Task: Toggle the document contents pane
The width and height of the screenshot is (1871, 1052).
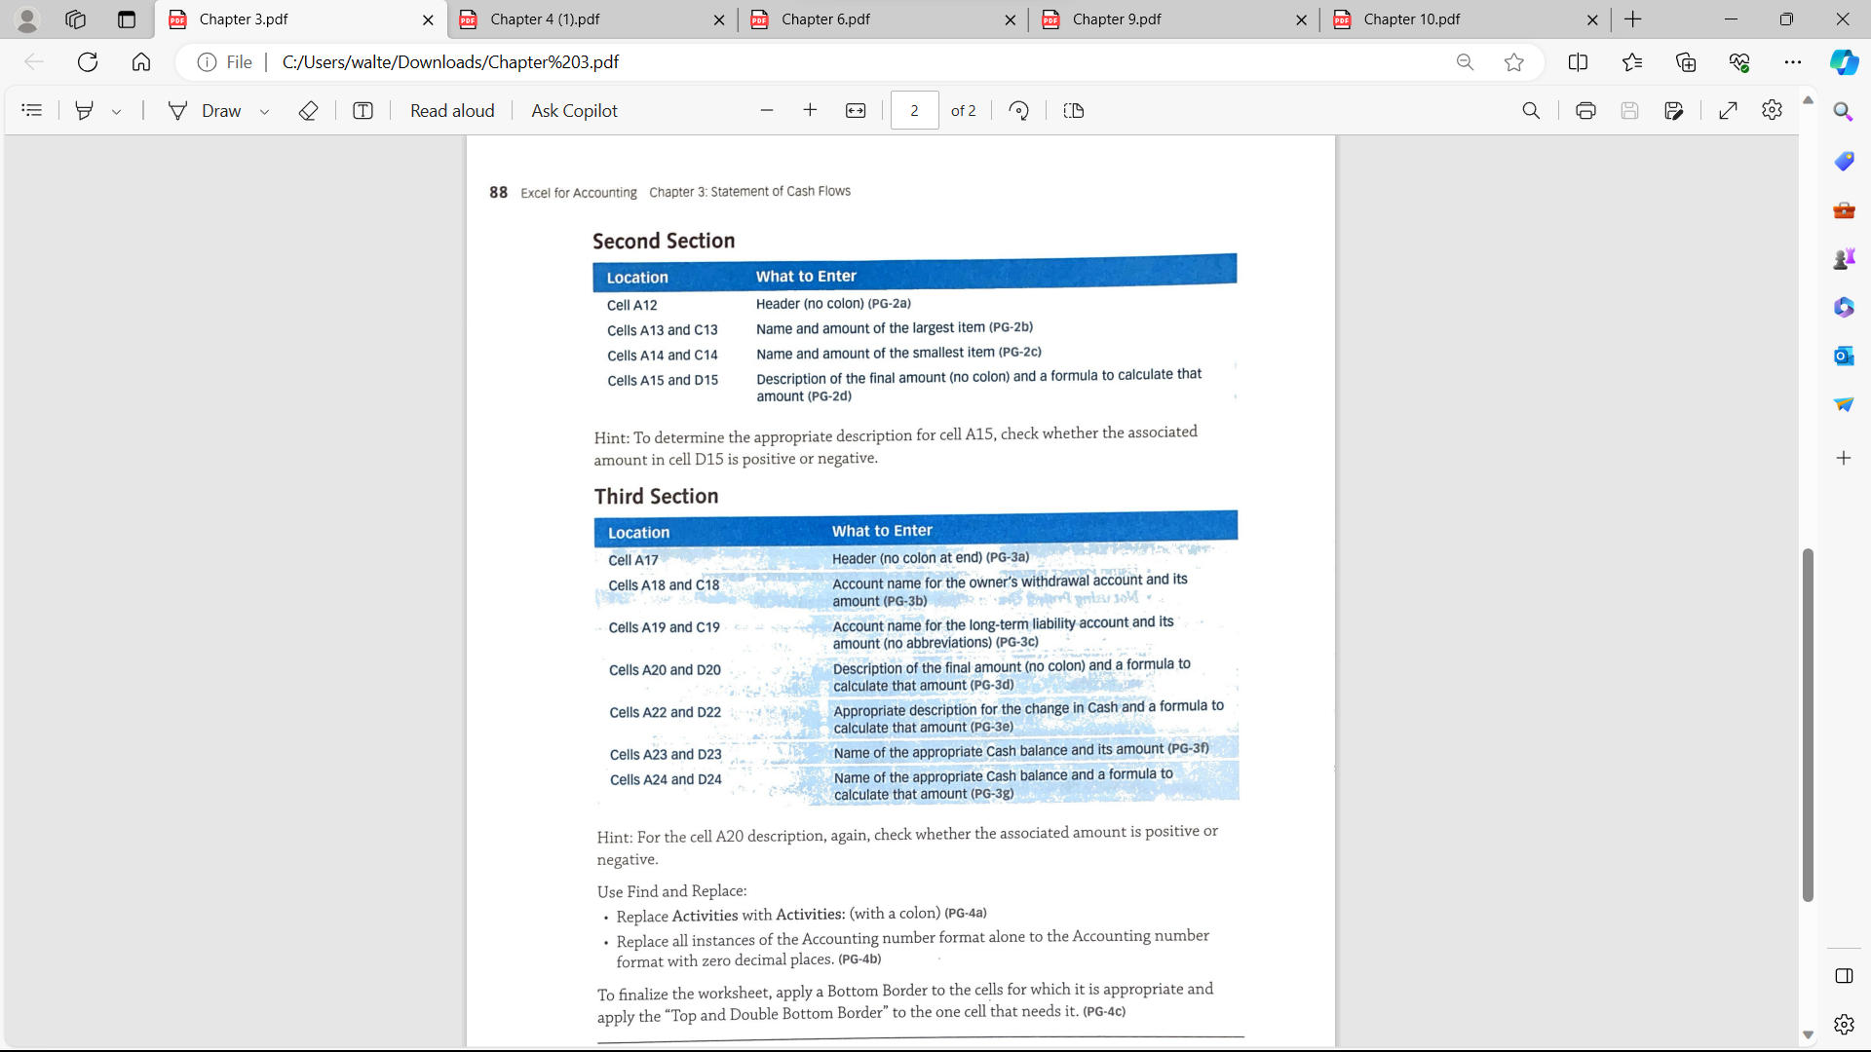Action: click(x=32, y=110)
